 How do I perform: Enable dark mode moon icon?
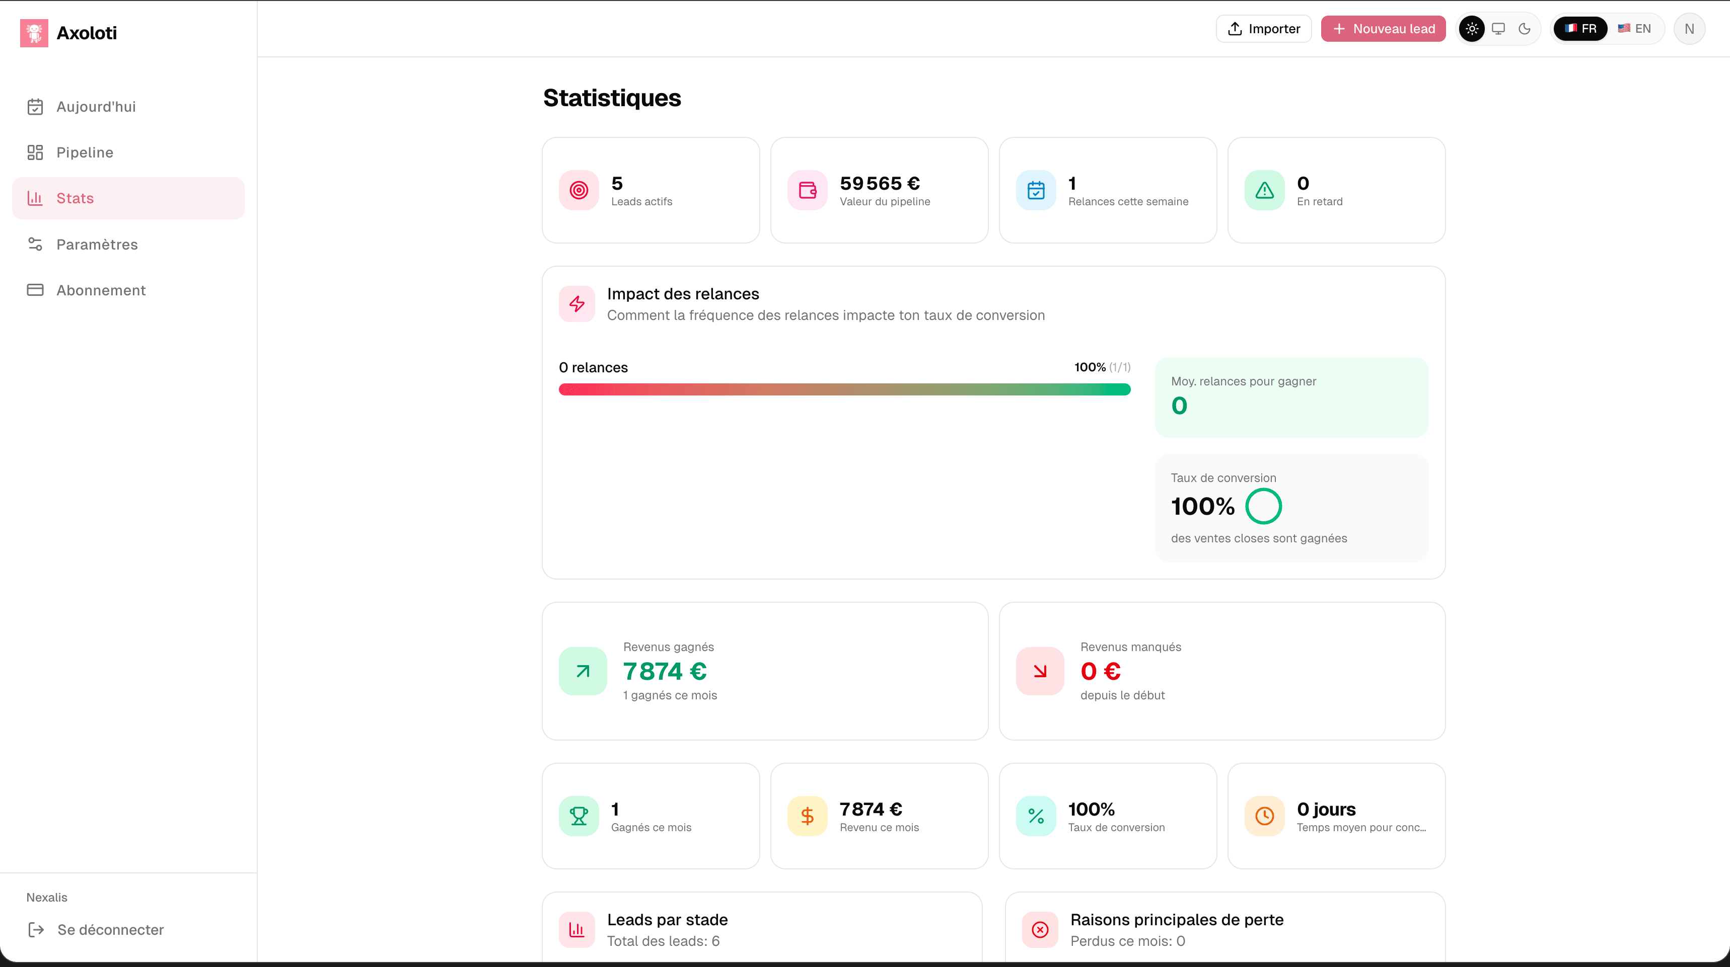pyautogui.click(x=1524, y=29)
